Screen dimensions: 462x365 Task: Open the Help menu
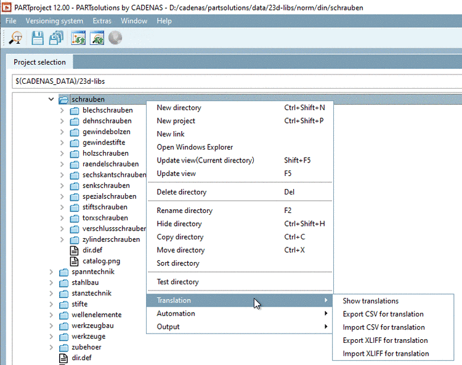[164, 21]
